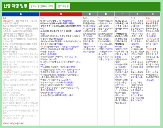Open the 공지사항(필독하세요) notice button
Viewport: 163px width, 128px height.
coord(42,6)
